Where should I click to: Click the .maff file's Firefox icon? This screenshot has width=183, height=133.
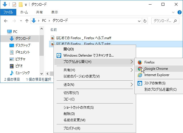coord(53,38)
